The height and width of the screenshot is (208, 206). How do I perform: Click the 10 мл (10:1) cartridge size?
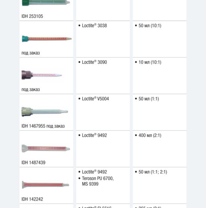point(150,62)
